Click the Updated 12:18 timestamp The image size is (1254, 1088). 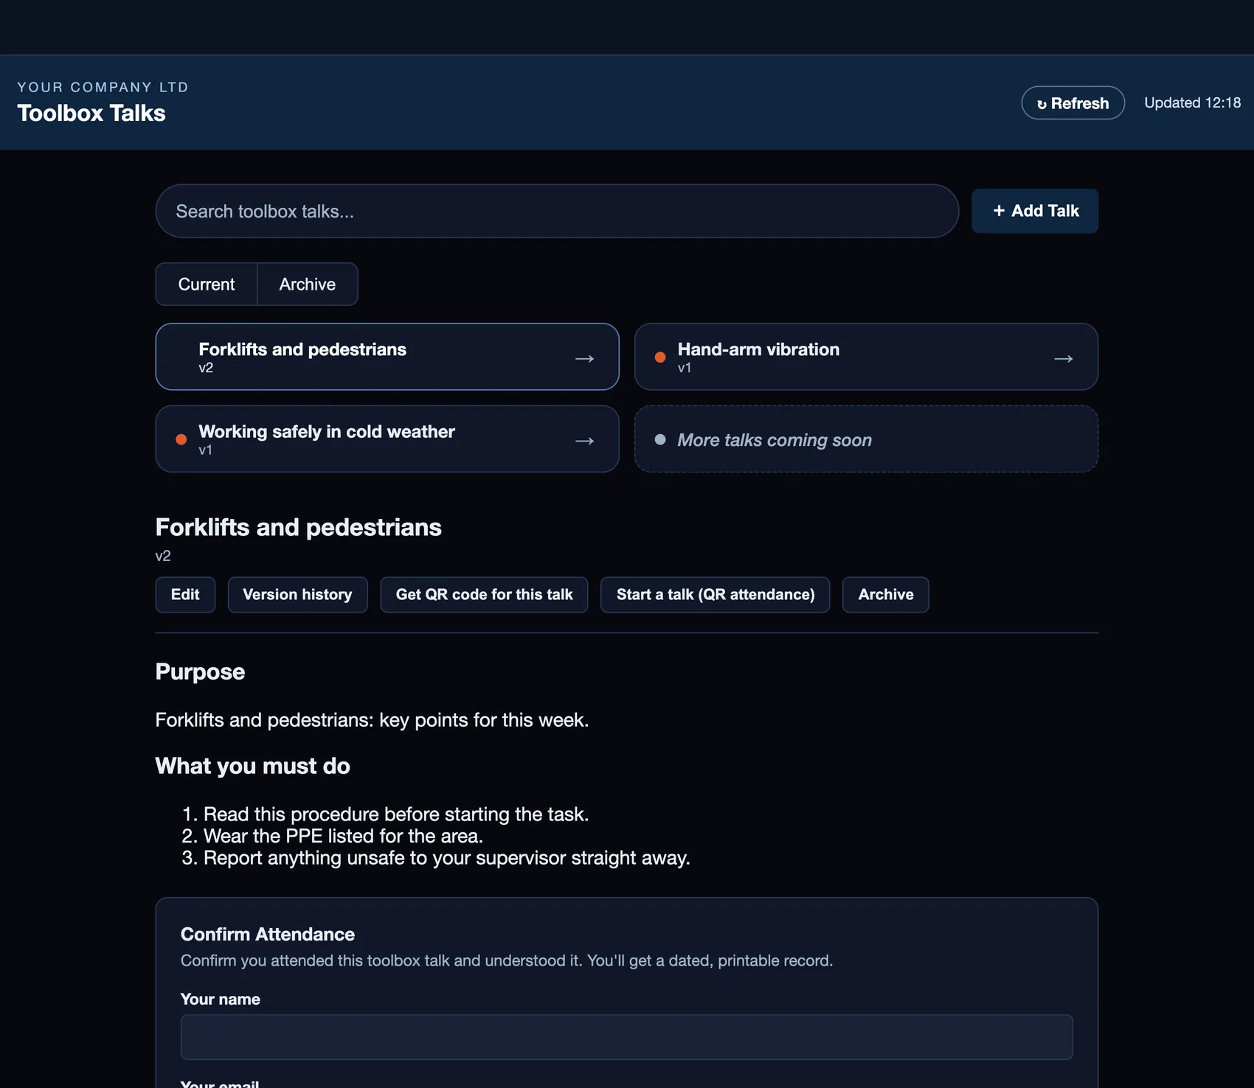click(x=1192, y=103)
